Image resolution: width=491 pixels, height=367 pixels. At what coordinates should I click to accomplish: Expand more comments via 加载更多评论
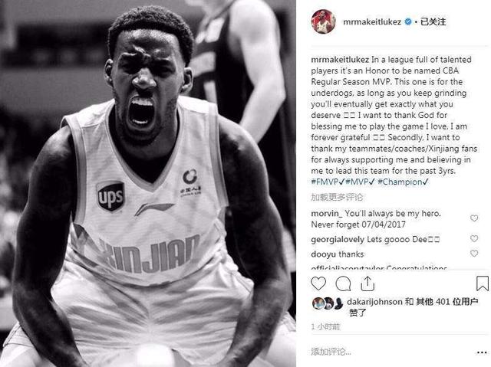[x=337, y=197]
